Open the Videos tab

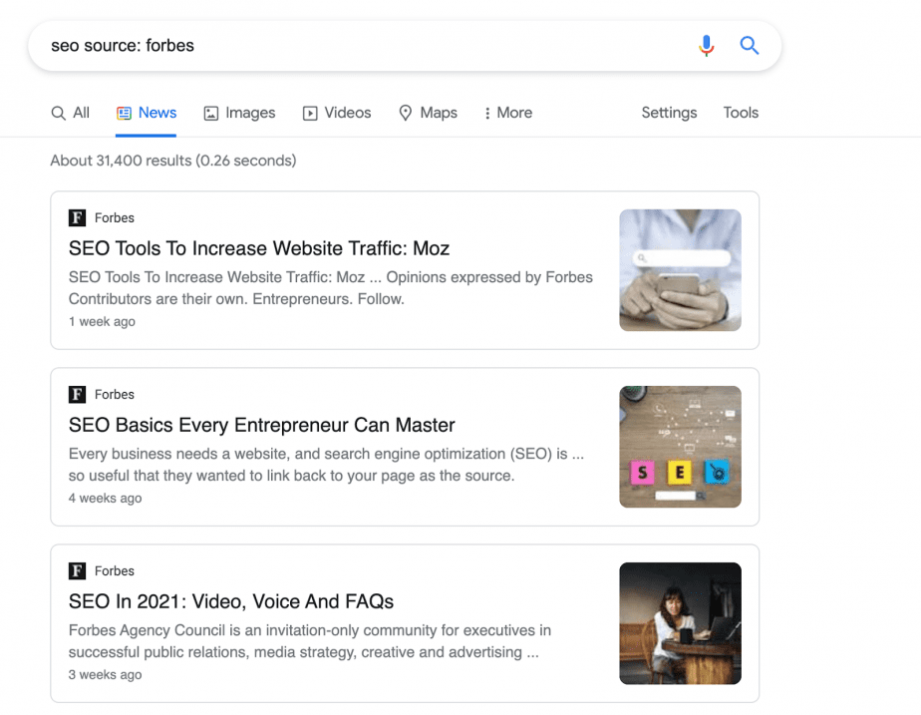pos(337,113)
